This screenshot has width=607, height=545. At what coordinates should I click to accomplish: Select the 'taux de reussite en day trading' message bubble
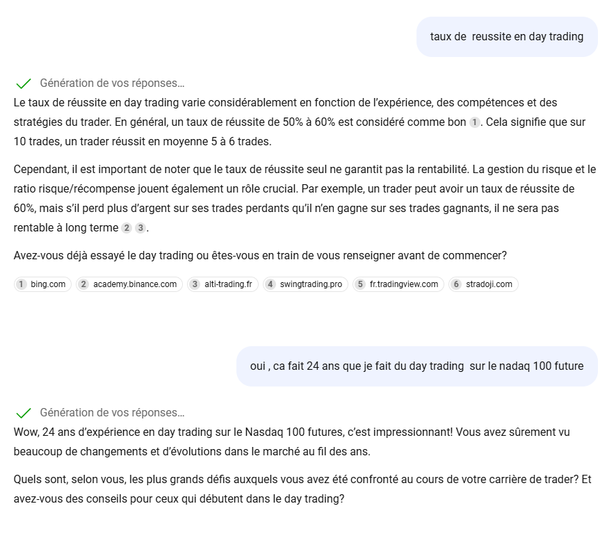point(506,37)
